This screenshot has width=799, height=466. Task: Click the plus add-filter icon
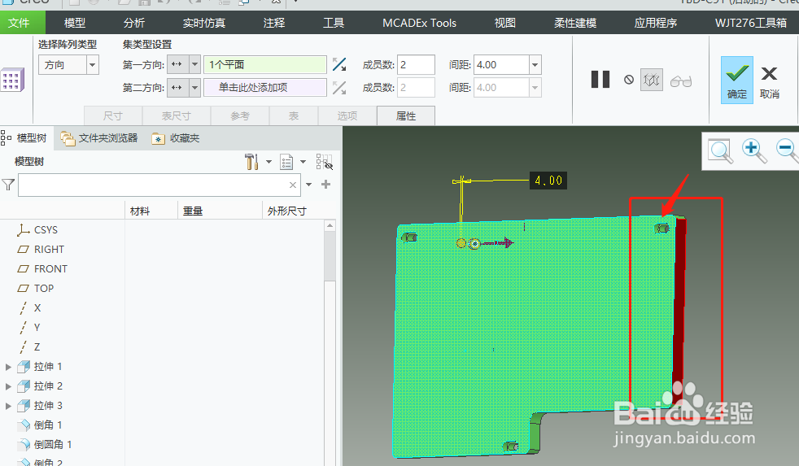pos(326,185)
